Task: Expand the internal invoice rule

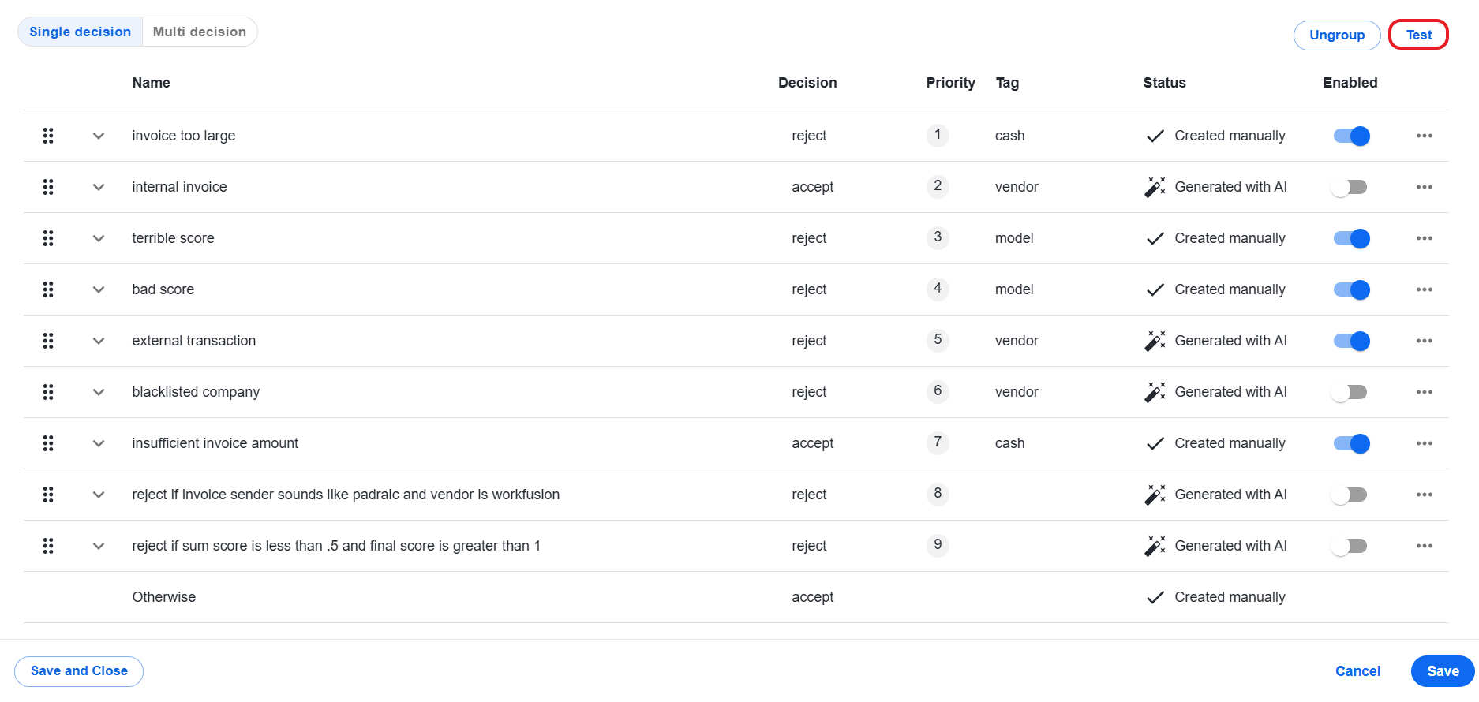Action: 99,187
